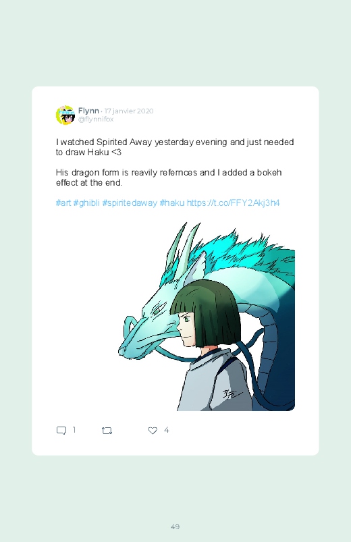Open the #haku hashtag
351x542 pixels.
coord(172,202)
